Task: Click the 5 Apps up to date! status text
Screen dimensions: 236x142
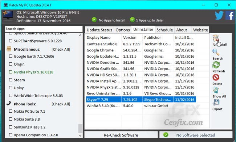Action: pos(150,20)
